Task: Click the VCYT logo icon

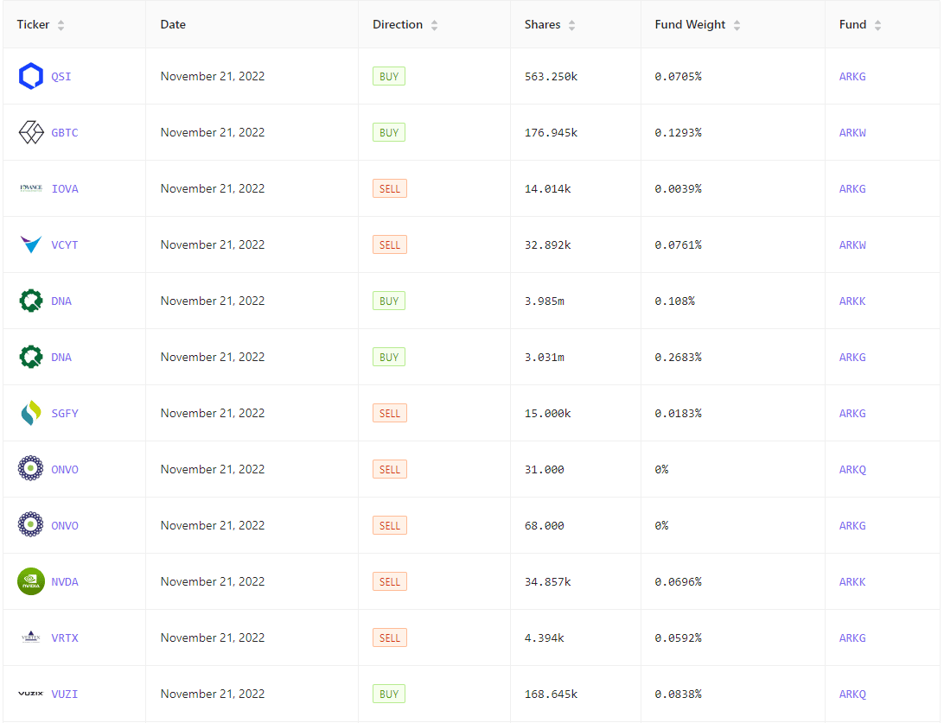Action: tap(31, 244)
